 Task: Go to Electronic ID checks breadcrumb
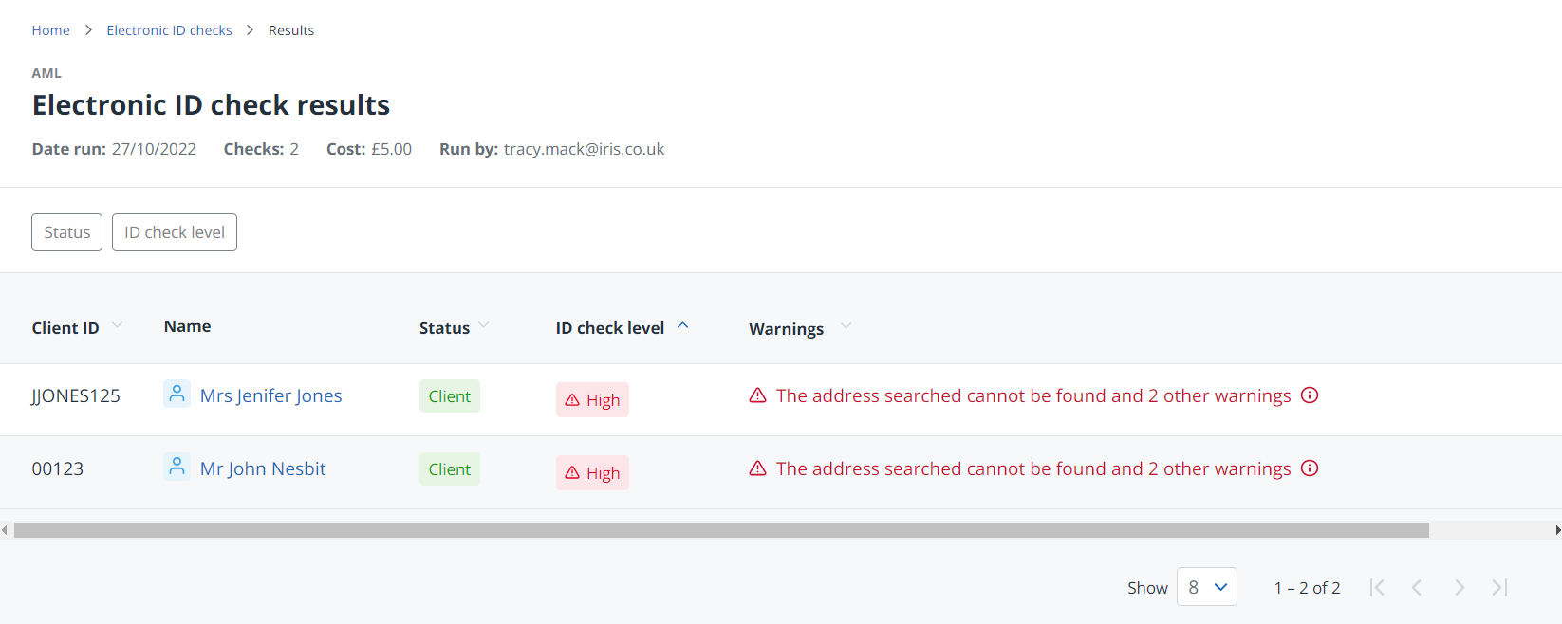169,30
